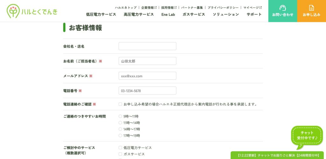Check the ガスサービス checkbox
326x159 pixels.
coord(120,154)
